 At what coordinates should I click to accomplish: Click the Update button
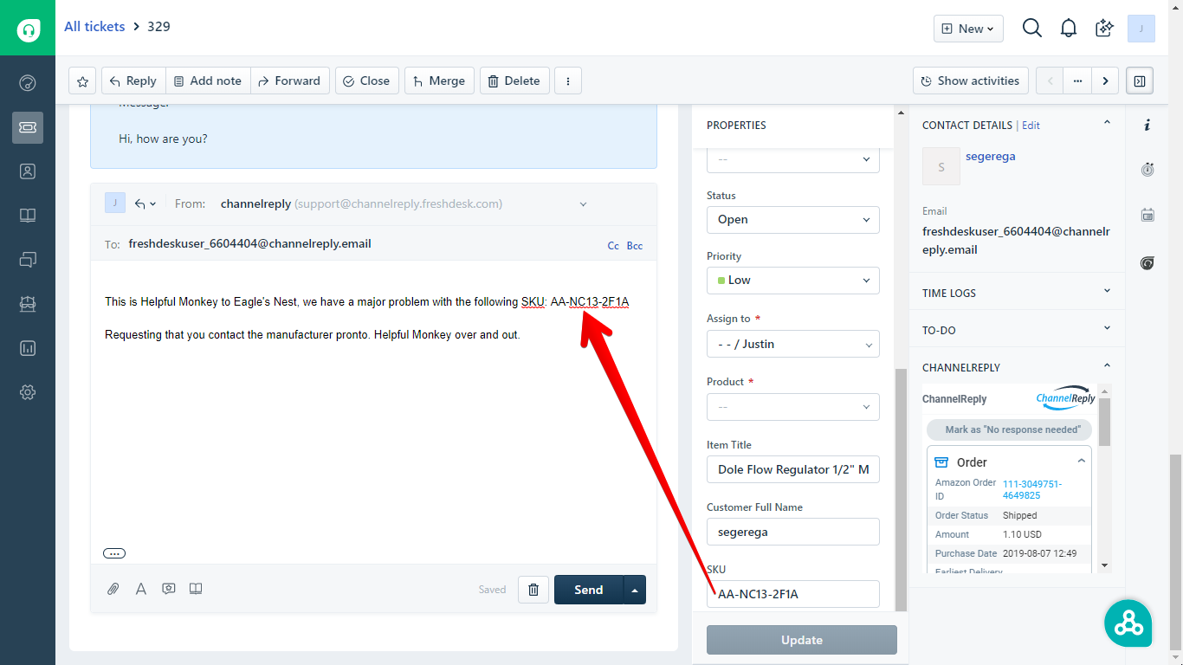coord(802,640)
